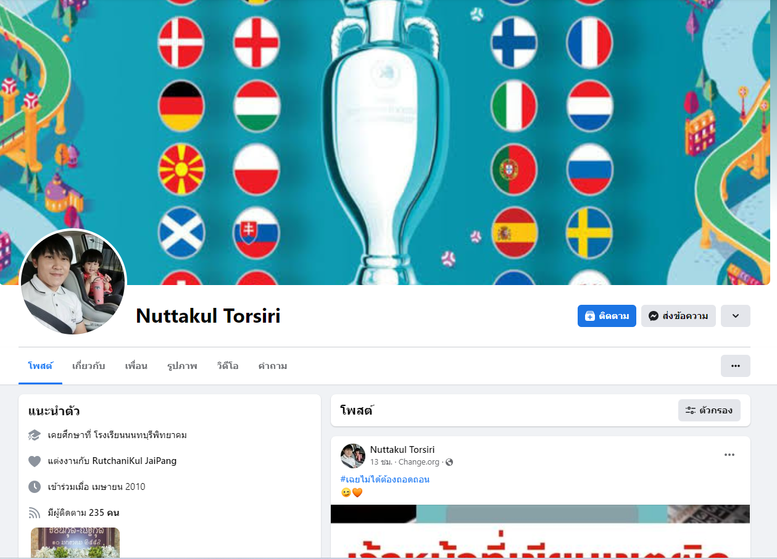Click the small post author avatar
777x559 pixels.
(353, 456)
